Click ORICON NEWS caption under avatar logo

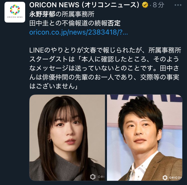click(15, 17)
